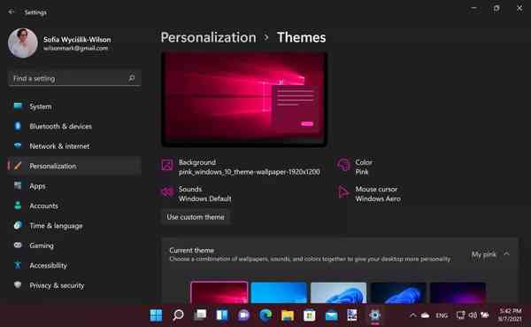Click the Accounts person icon in sidebar
The width and height of the screenshot is (531, 327).
coord(18,206)
